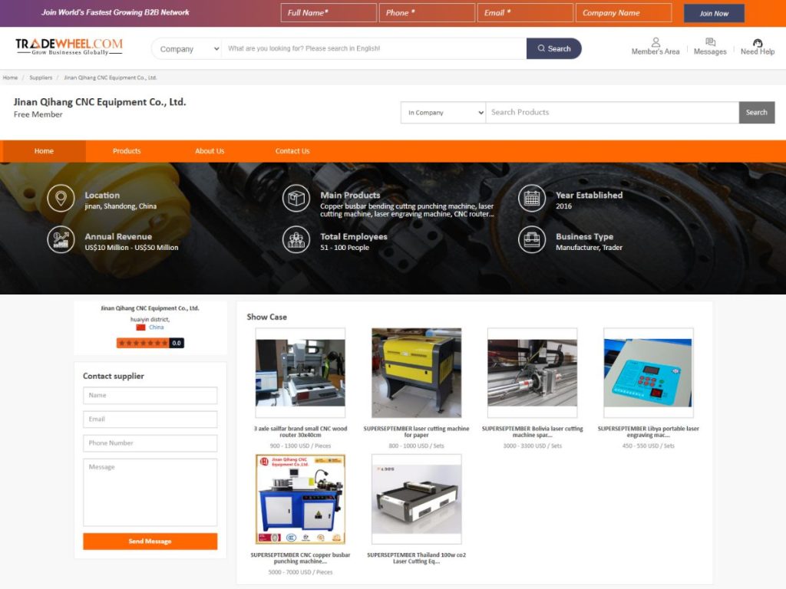Open 'SUPERSEPTEMBER CNC copper busbar punching machine' title
The image size is (786, 589).
pos(300,558)
